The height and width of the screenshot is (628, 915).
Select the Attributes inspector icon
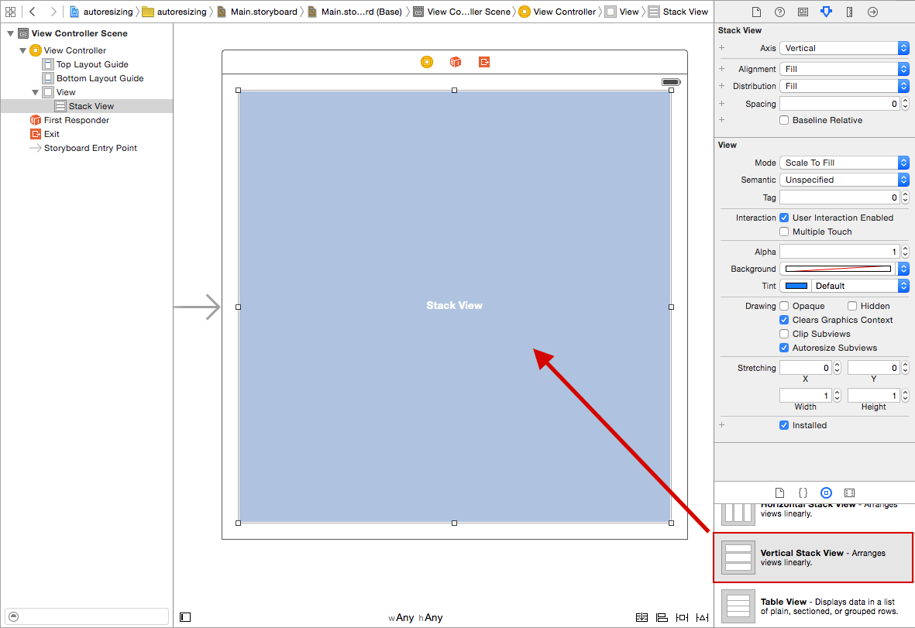pos(827,12)
